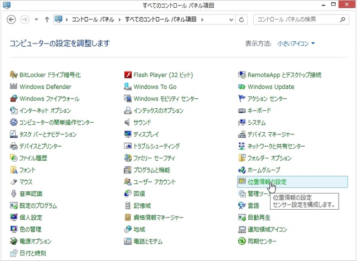Screen dimensions: 357x261
Task: Expand the first breadcrumb chevron beside the address bar icon
Action: tap(67, 20)
